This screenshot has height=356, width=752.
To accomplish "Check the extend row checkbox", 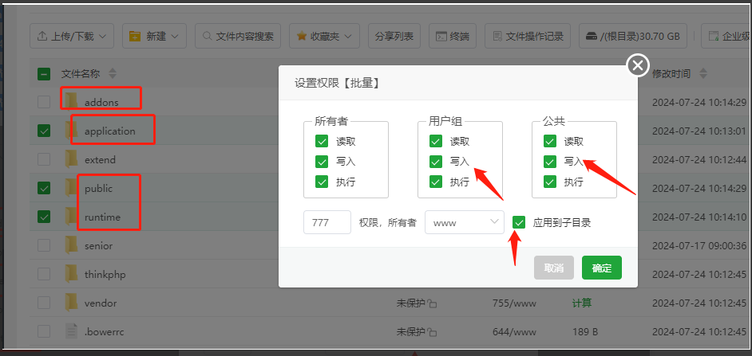I will pyautogui.click(x=44, y=158).
